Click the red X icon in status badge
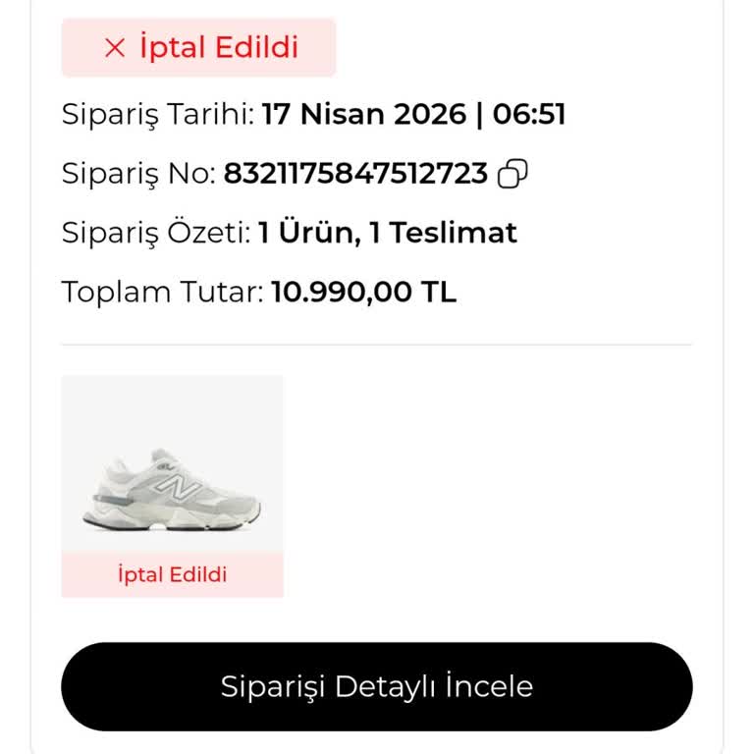 [x=115, y=47]
